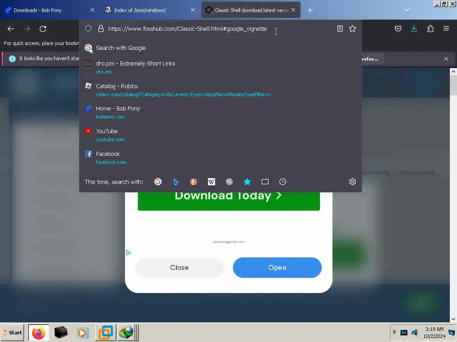
Task: Choose Home - Bob Pony suggestion
Action: click(x=220, y=112)
